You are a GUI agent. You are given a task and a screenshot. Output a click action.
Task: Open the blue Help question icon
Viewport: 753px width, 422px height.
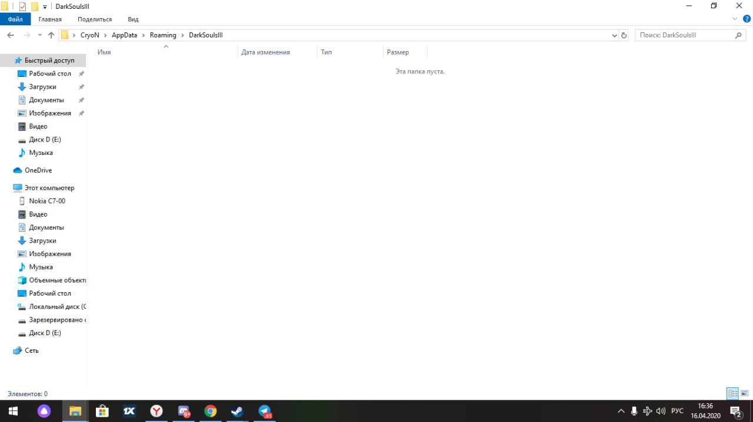click(x=747, y=19)
